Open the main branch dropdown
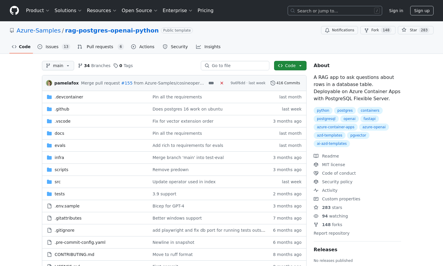 click(x=58, y=66)
